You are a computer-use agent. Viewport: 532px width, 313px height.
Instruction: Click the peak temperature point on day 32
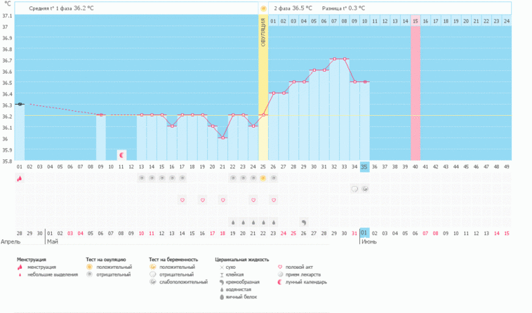click(x=334, y=59)
